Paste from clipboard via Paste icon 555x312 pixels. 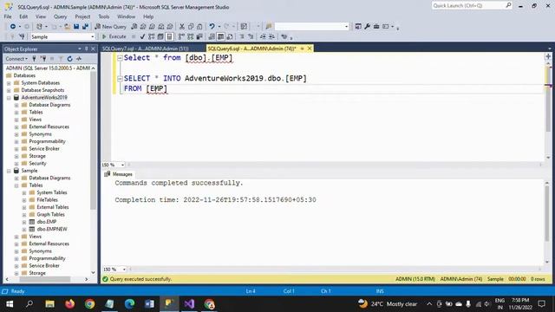(199, 27)
